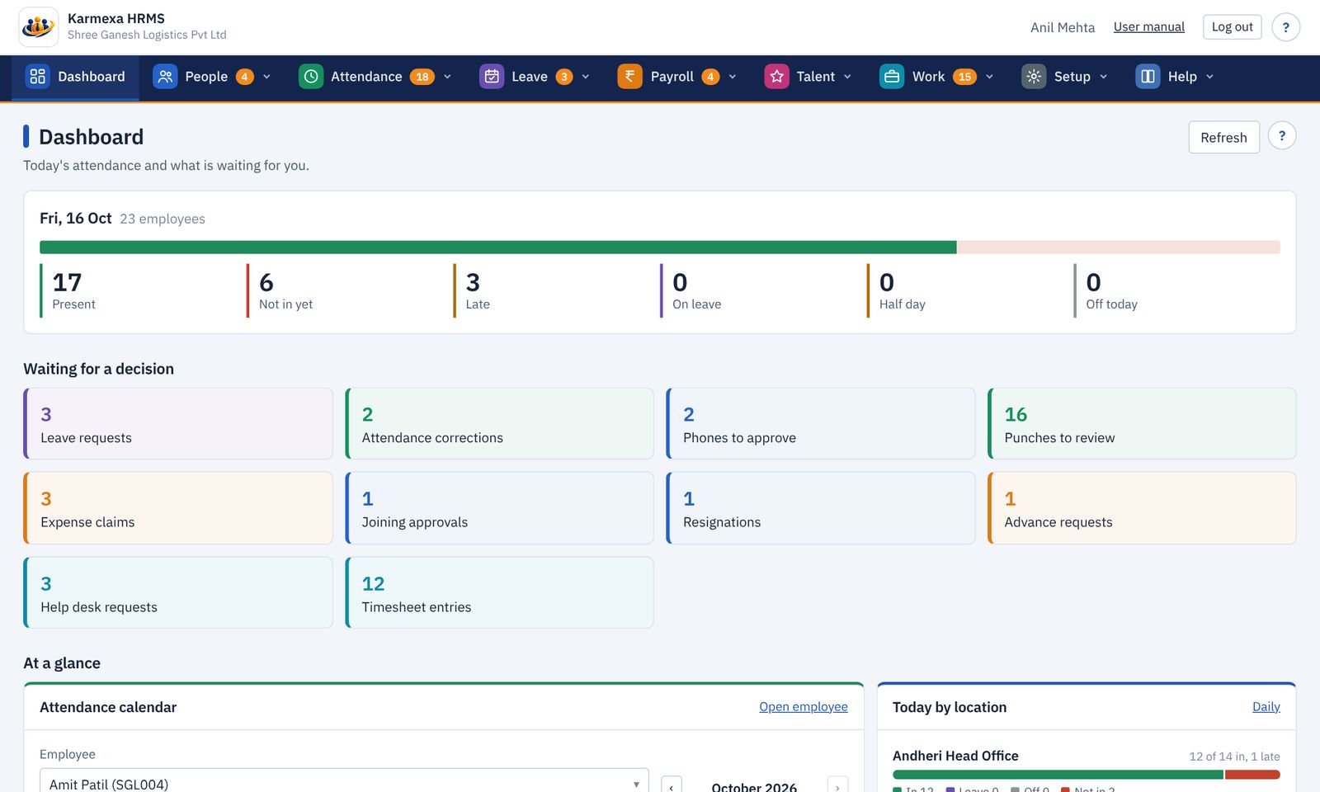Screen dimensions: 1320x792
Task: Open the Help desk requests card
Action: [178, 592]
